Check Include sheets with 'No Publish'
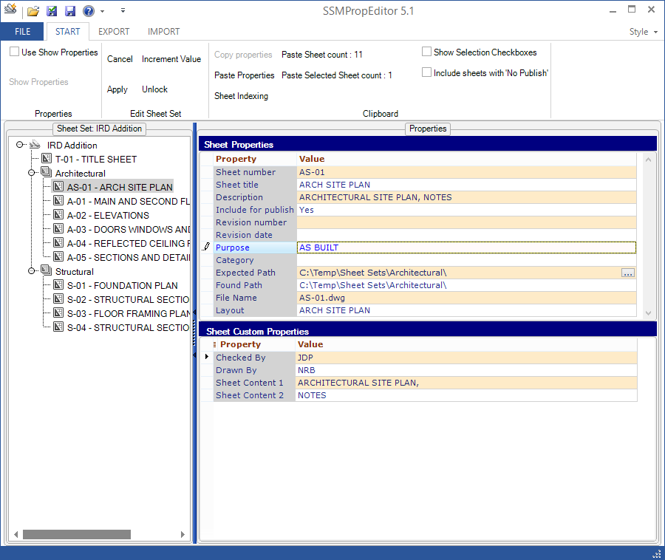The height and width of the screenshot is (560, 665). pos(426,72)
